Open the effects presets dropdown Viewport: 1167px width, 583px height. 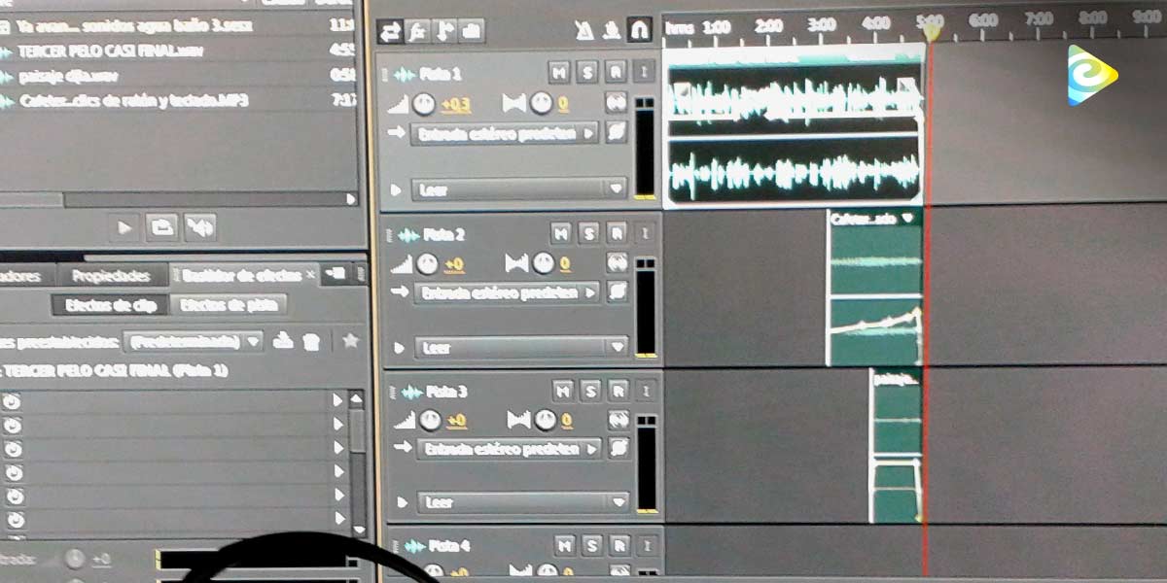[194, 341]
